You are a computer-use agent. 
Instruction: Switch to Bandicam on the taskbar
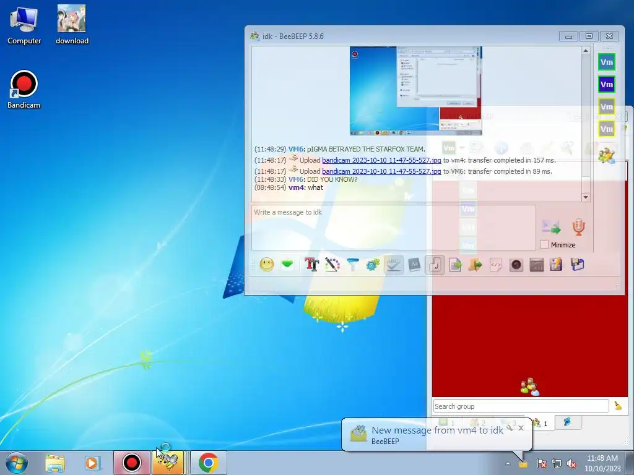(131, 463)
